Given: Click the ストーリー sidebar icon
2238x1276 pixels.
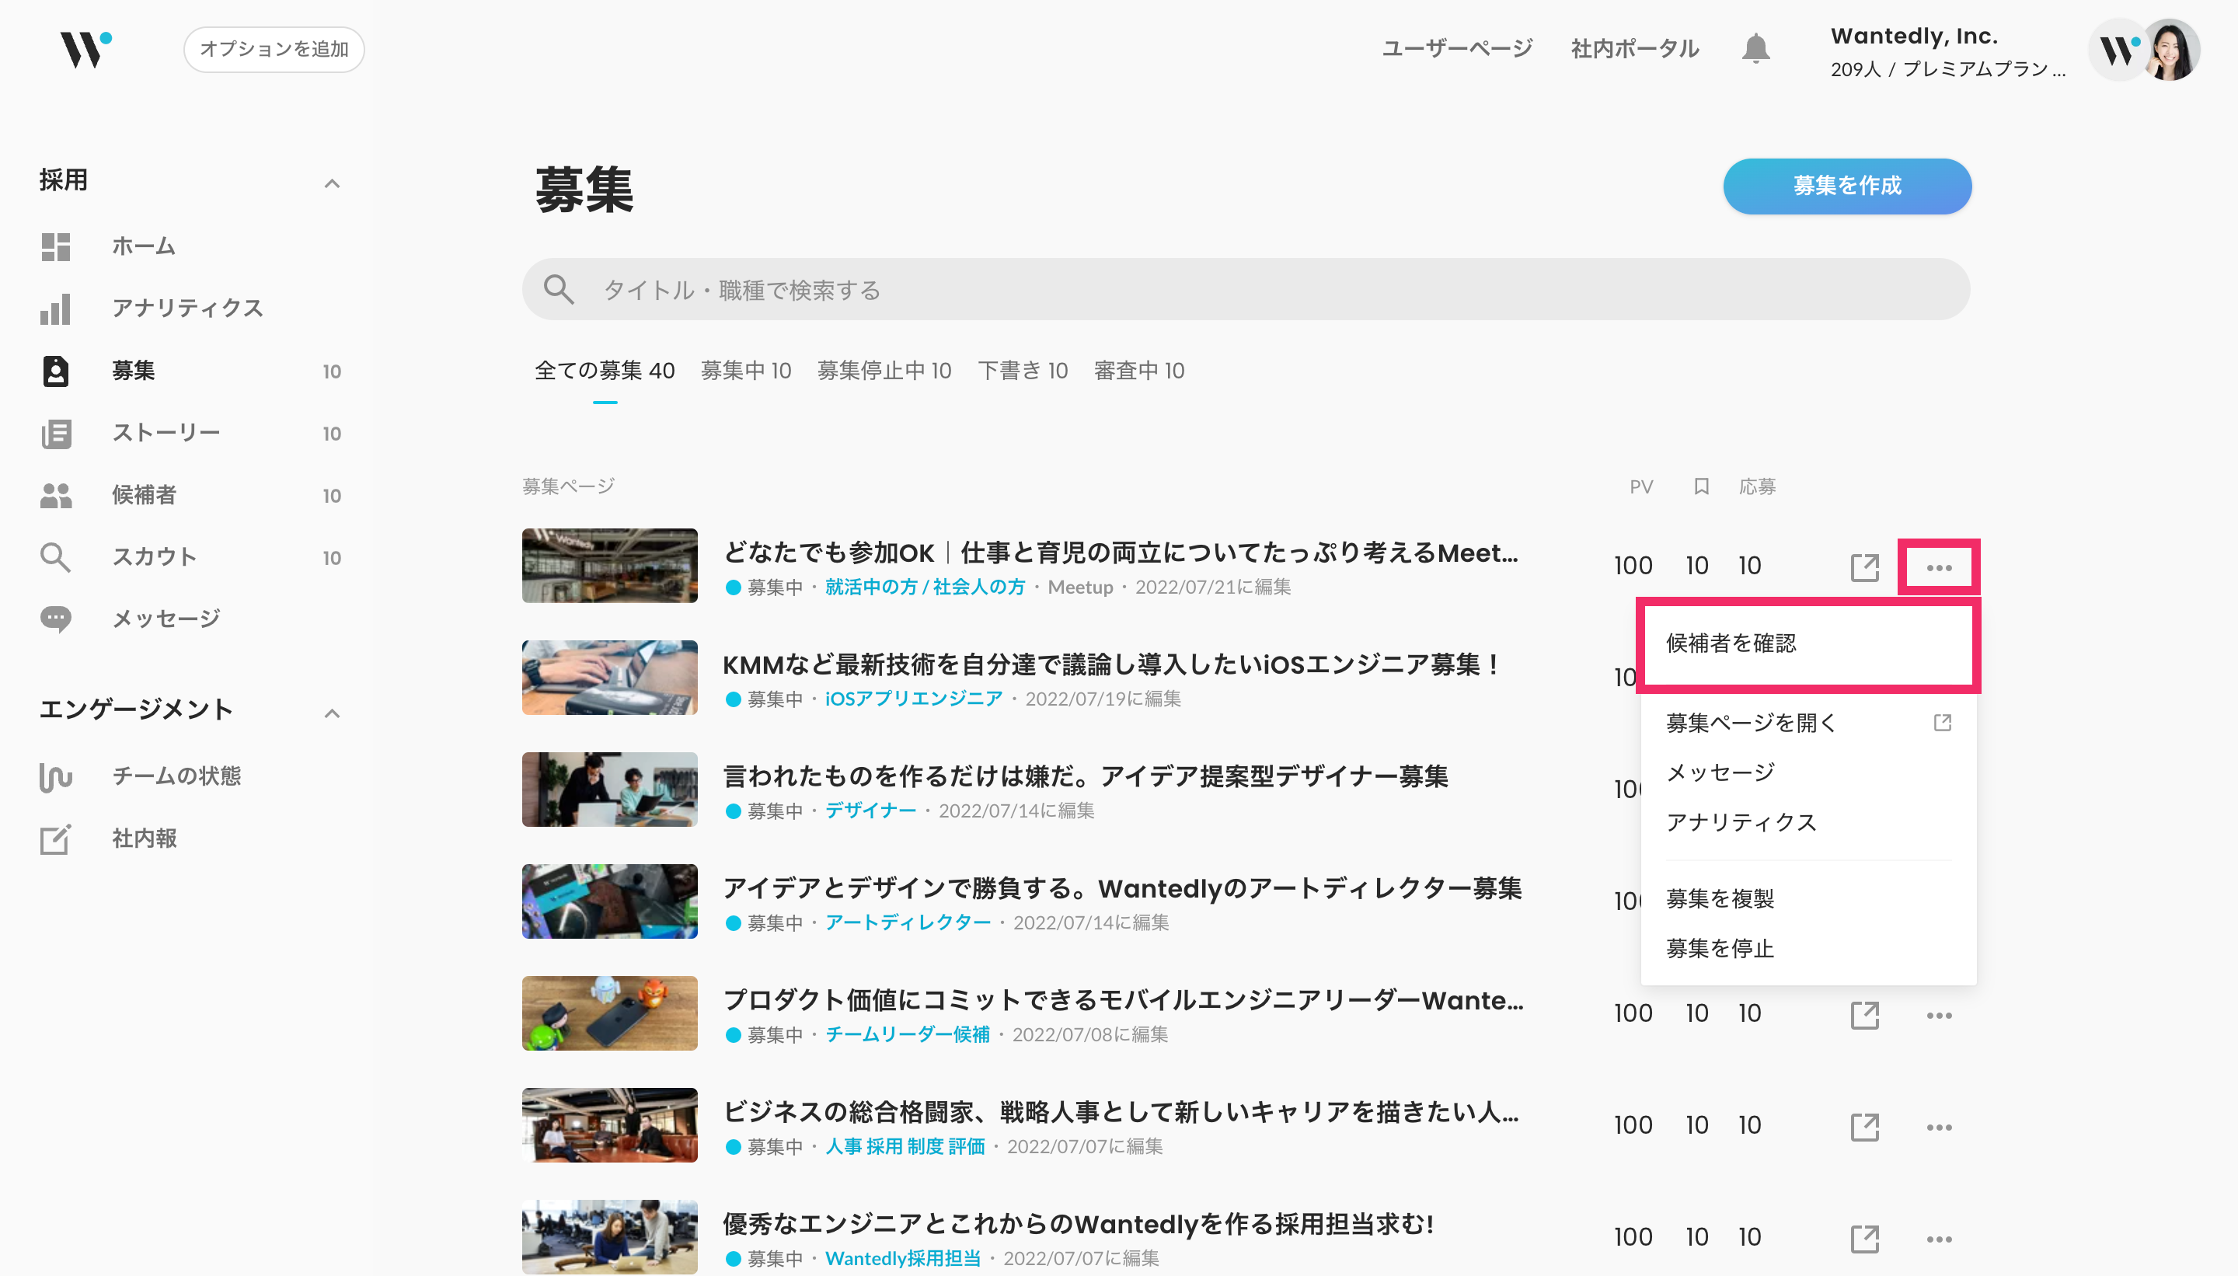Looking at the screenshot, I should [x=56, y=433].
